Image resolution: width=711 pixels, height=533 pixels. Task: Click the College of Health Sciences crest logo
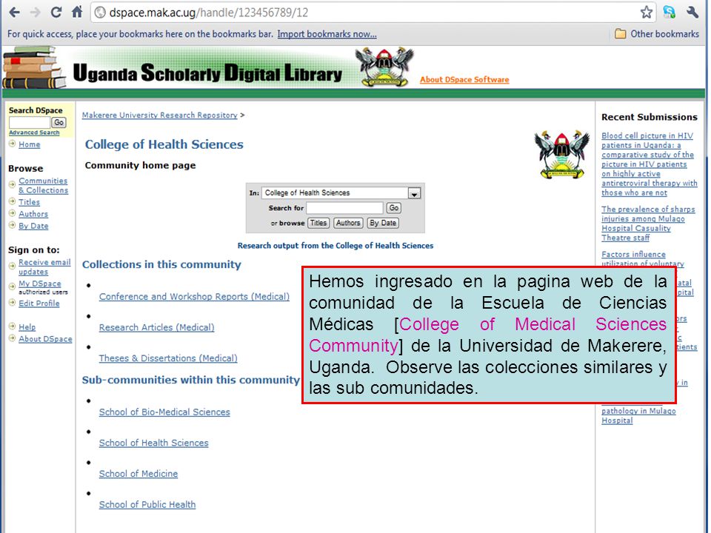562,154
